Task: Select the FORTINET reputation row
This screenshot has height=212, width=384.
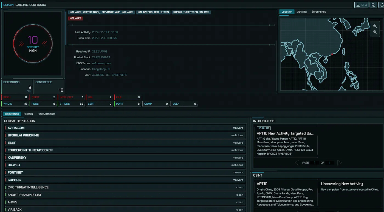Action: click(125, 173)
